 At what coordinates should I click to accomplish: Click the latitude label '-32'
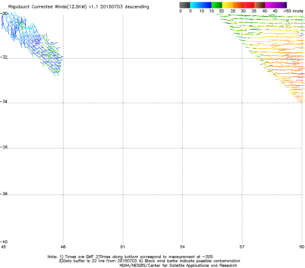4,57
